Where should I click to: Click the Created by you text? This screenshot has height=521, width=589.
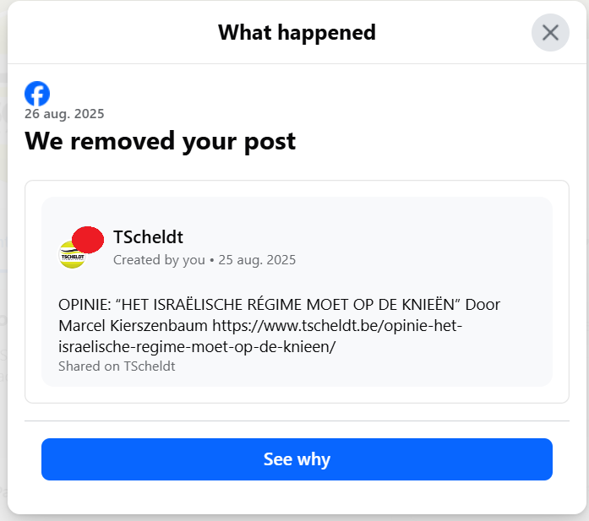point(159,260)
